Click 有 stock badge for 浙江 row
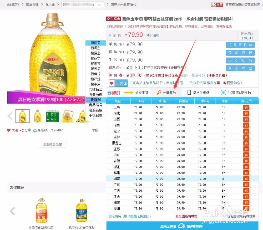This screenshot has height=230, width=263. (246, 167)
